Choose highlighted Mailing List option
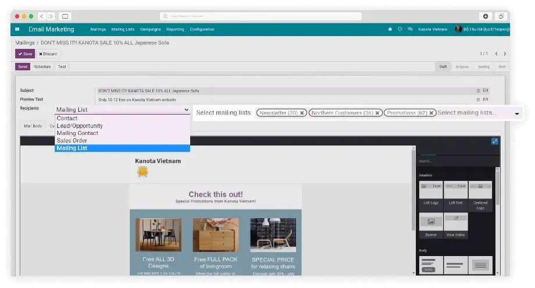 [122, 148]
